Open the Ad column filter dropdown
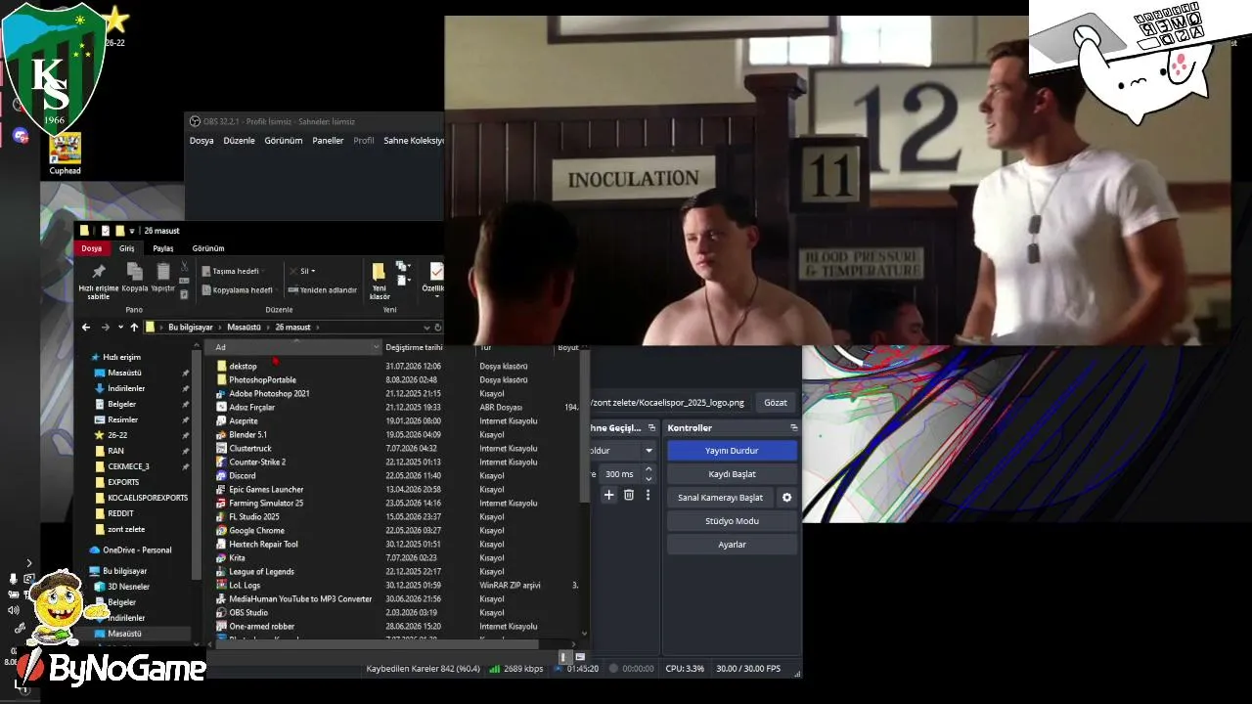This screenshot has width=1252, height=704. pyautogui.click(x=376, y=347)
